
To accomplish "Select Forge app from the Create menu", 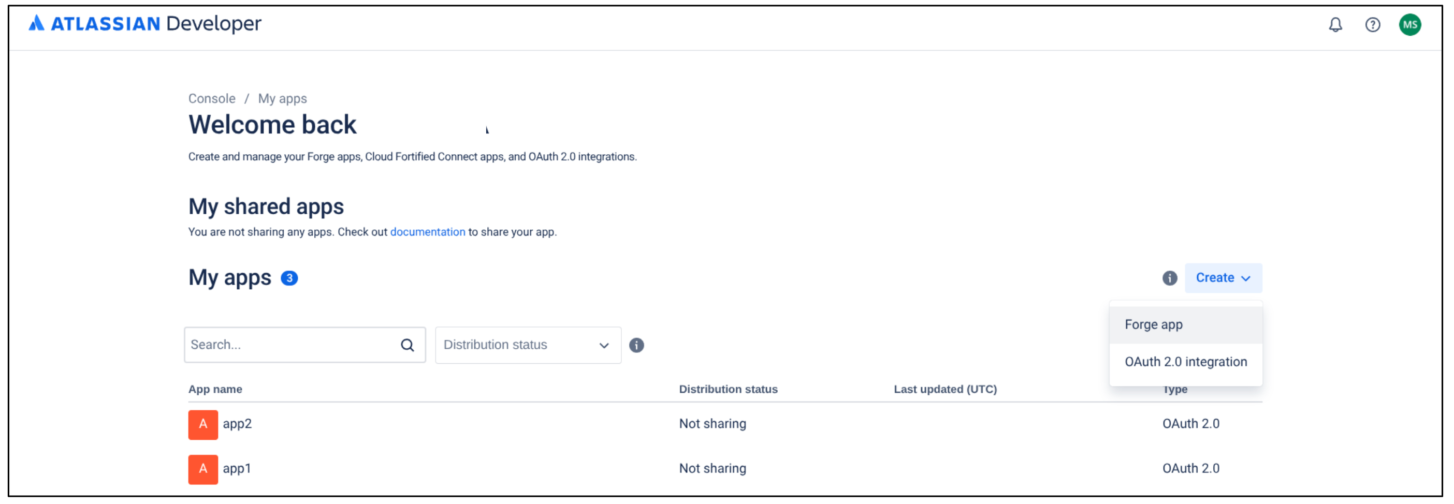I will pyautogui.click(x=1153, y=324).
